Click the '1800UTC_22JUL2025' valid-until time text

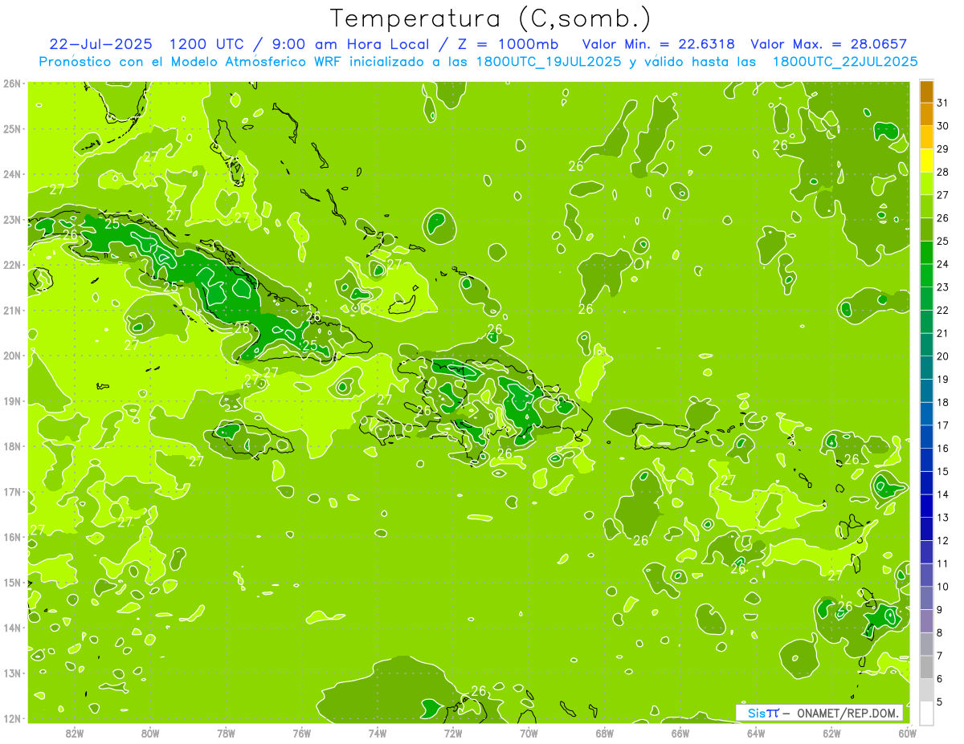pos(844,62)
